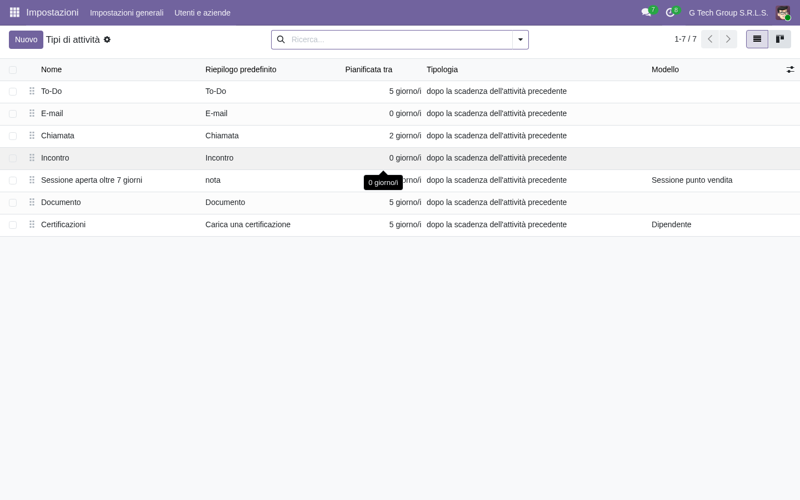This screenshot has height=500, width=800.
Task: Click '2 giorno/i' in Chiamata row
Action: tap(405, 136)
